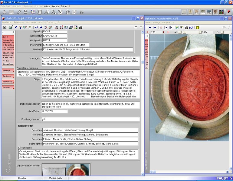Image resolution: width=233 pixels, height=181 pixels.
Task: Click the zoom slider thumb in Archivalien viewer
Action: point(184,32)
